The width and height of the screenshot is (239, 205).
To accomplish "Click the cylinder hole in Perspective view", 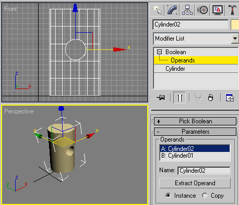I will pos(70,151).
